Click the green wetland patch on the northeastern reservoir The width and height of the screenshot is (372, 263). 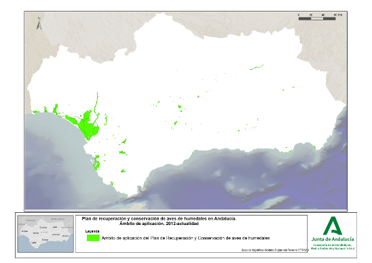(x=257, y=67)
